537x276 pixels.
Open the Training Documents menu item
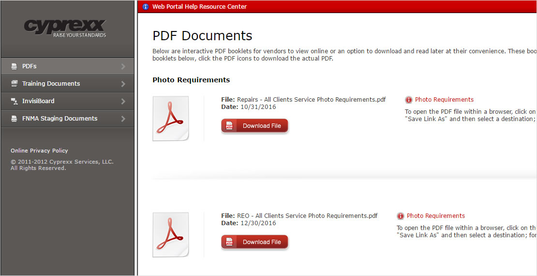click(51, 84)
